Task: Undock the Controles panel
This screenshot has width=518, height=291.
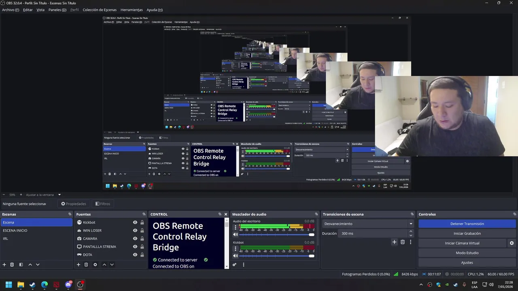Action: pos(515,214)
